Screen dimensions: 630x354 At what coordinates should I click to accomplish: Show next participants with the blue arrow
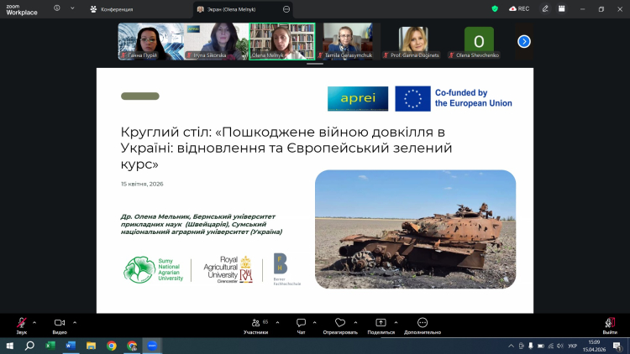[524, 41]
